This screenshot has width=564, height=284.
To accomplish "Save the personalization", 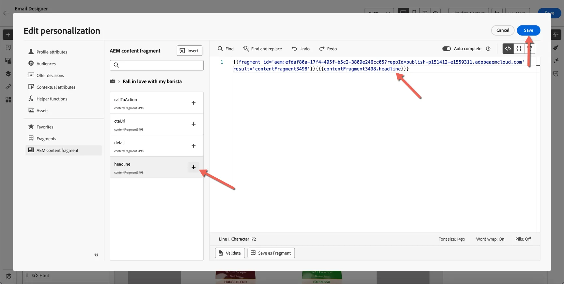I will coord(528,30).
